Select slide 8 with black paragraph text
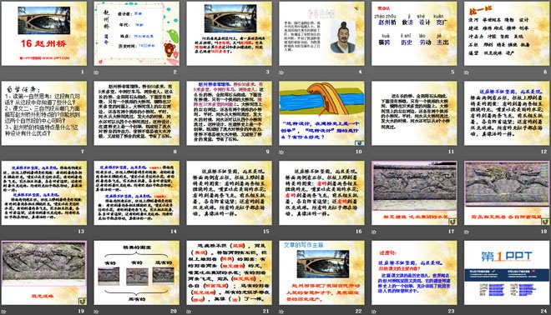Screen dimensions: 551x315 136,113
